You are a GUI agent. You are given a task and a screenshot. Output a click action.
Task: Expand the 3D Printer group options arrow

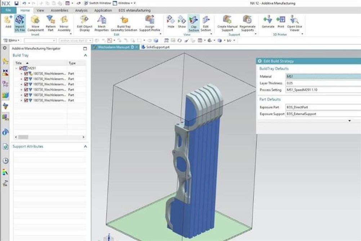(x=302, y=34)
